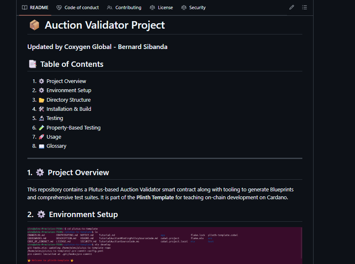Open the terminal screenshot under Environment Setup
The image size is (355, 264).
pyautogui.click(x=164, y=245)
